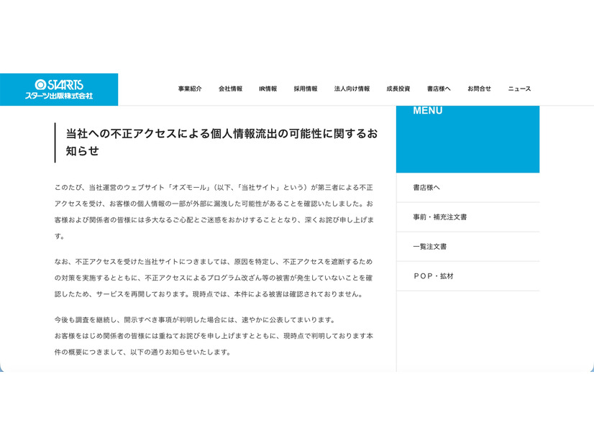Open the 成長投資 menu item
594x446 pixels.
(398, 88)
